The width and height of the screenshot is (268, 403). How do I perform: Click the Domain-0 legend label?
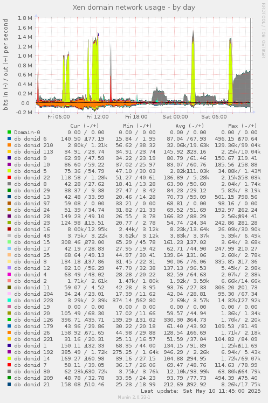(x=28, y=133)
